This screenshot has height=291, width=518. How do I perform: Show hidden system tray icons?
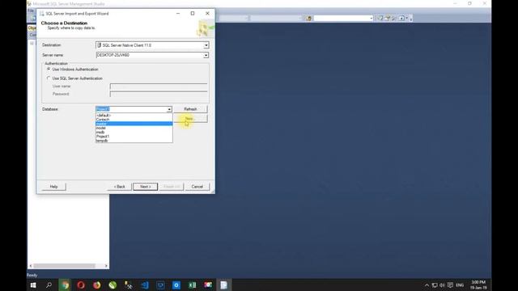(427, 285)
